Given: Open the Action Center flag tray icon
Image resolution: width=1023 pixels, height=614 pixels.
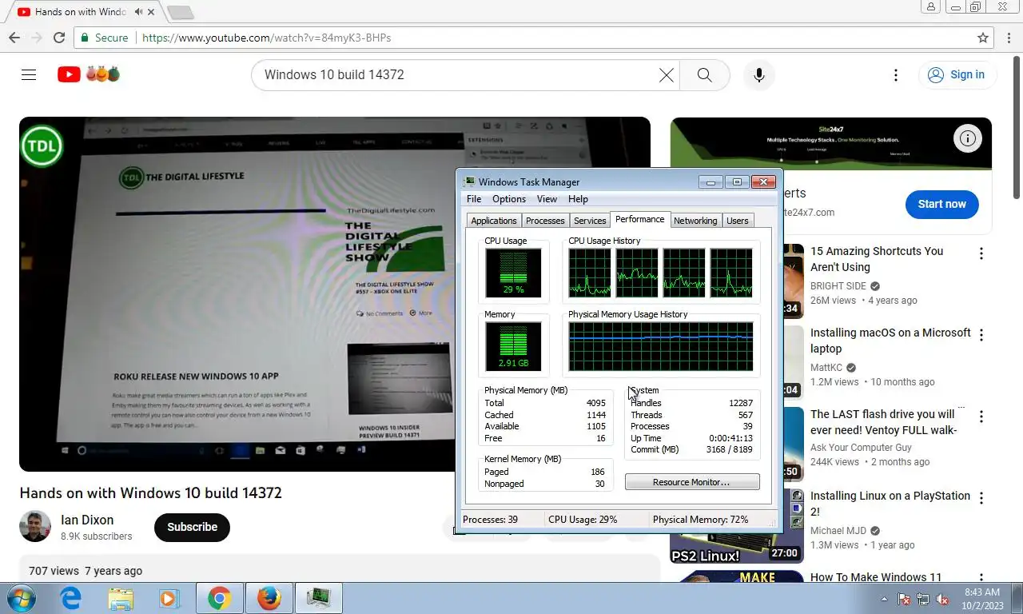Looking at the screenshot, I should (x=904, y=599).
